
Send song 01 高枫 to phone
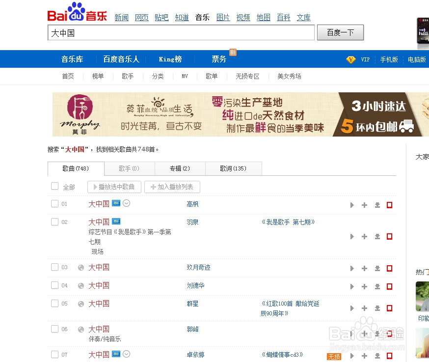click(389, 205)
